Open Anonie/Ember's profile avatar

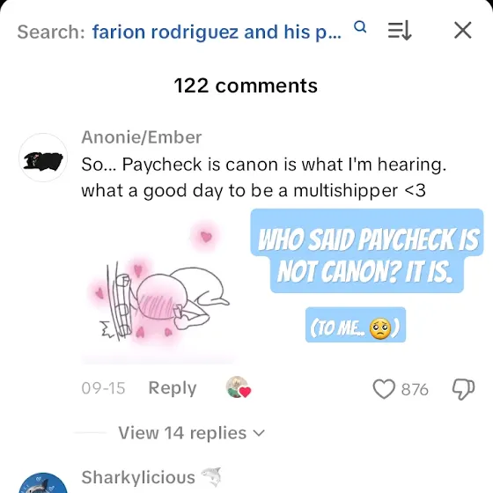point(43,158)
